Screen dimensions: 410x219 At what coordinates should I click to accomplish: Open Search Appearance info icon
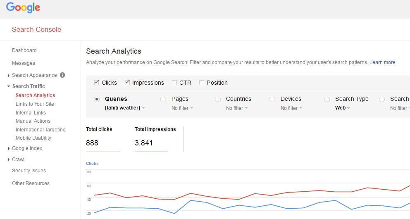tap(62, 75)
